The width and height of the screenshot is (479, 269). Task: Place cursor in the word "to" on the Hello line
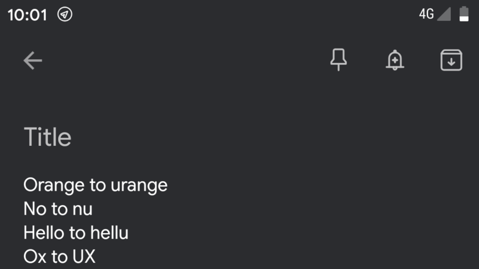[77, 233]
